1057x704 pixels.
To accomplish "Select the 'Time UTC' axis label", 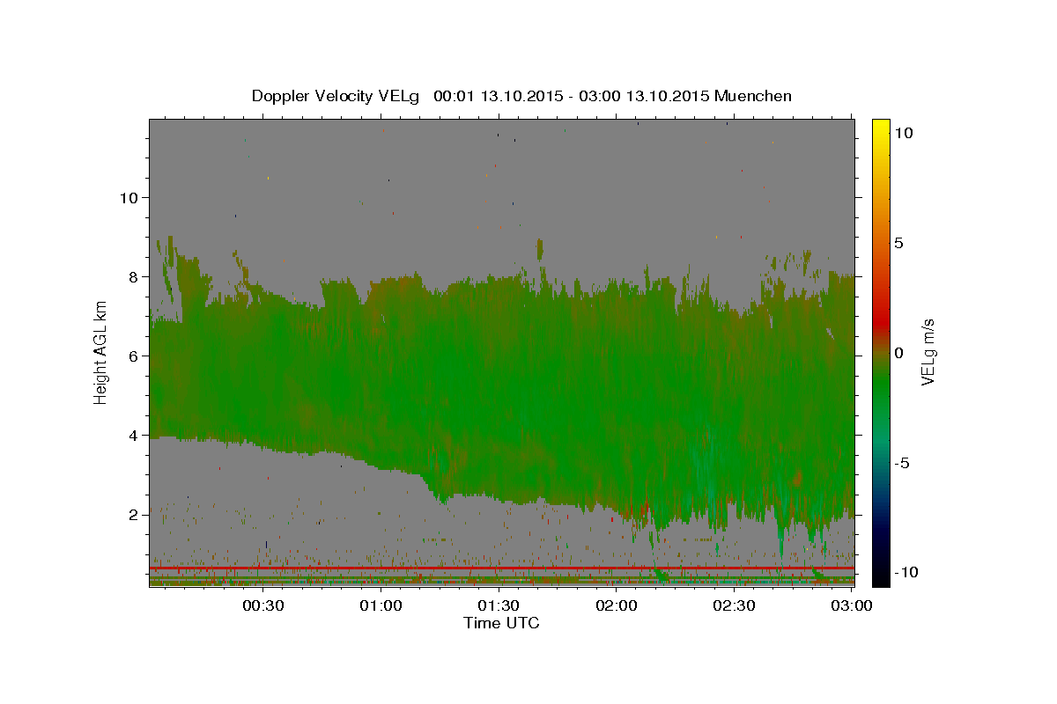I will [x=501, y=623].
